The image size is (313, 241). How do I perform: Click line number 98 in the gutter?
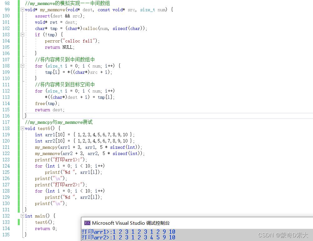click(7, 3)
